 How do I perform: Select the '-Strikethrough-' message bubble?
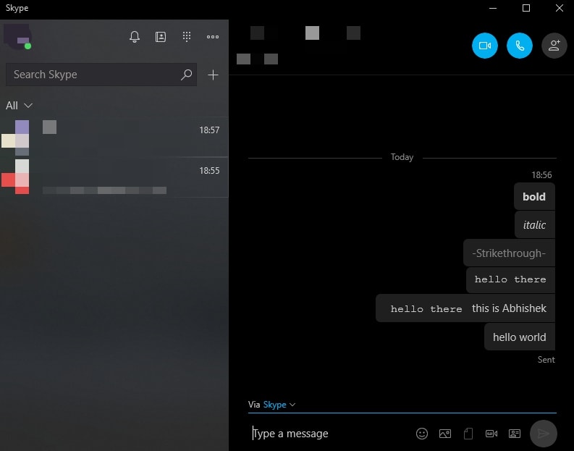tap(509, 253)
